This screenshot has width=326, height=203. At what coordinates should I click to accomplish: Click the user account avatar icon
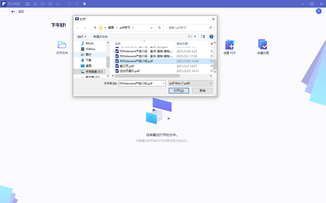[x=319, y=11]
